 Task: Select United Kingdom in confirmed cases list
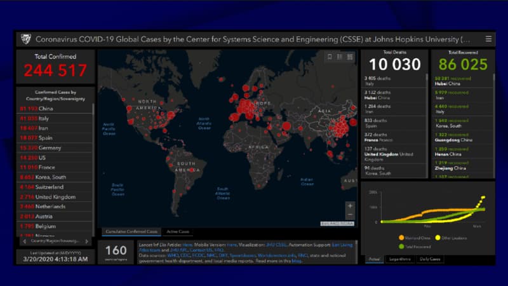[55, 197]
